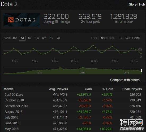This screenshot has width=146, height=132.
Task: Click the % Gain column header
Action: (108, 89)
